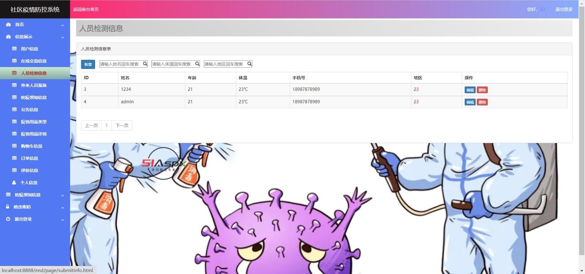585x274 pixels.
Task: Click the magnifier icon in the name search box
Action: [145, 64]
